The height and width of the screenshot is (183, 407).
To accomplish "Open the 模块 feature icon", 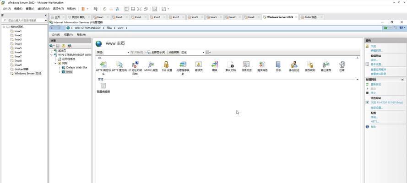I will [x=214, y=65].
